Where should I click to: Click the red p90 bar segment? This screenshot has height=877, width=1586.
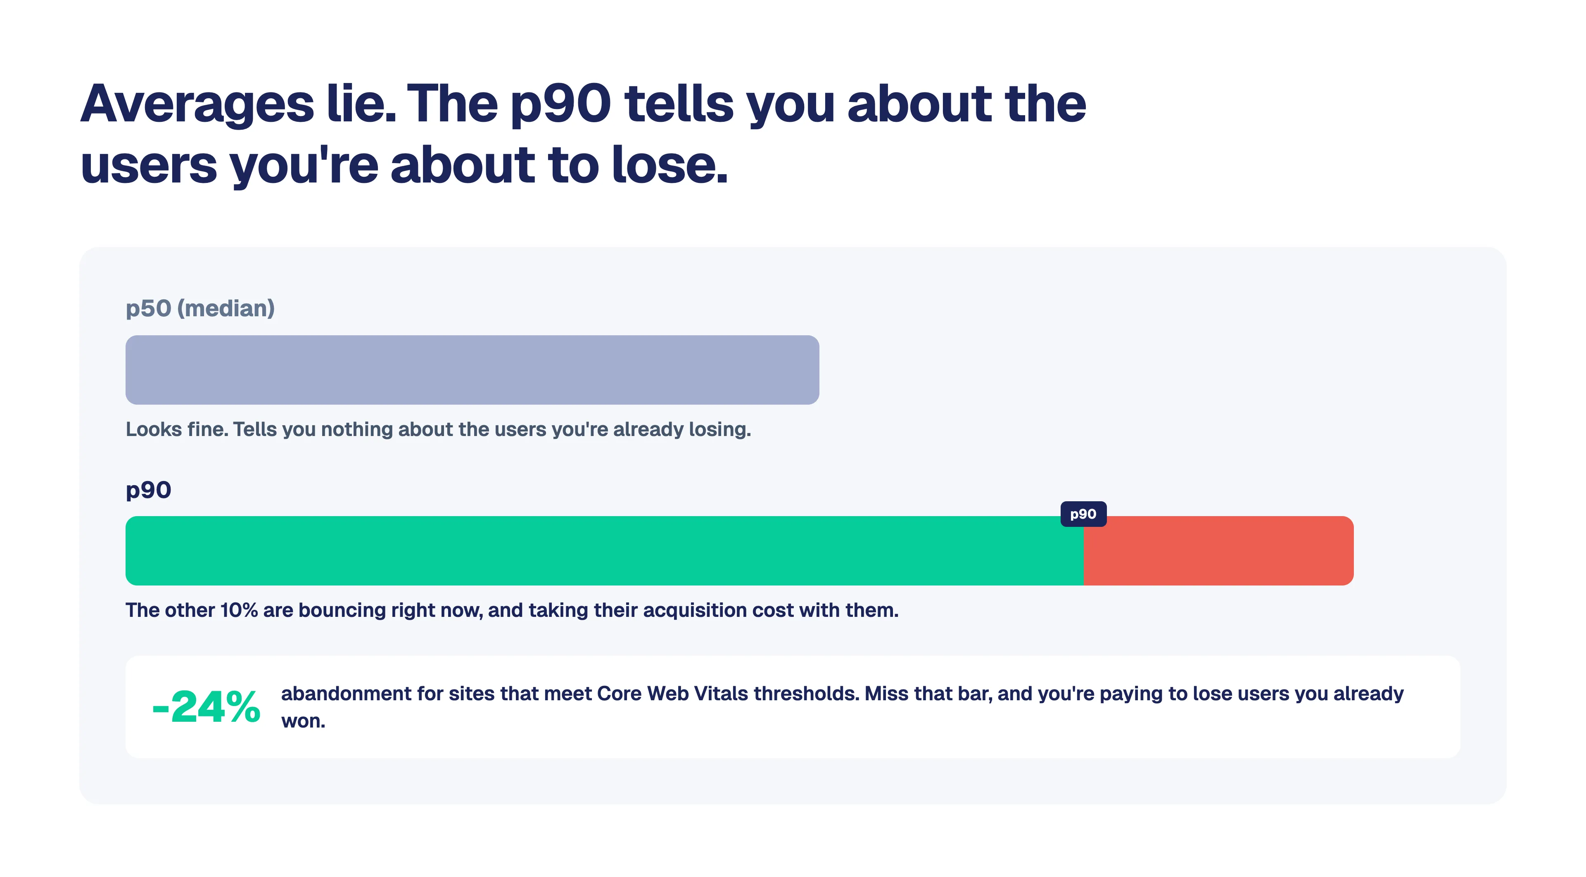(1218, 550)
